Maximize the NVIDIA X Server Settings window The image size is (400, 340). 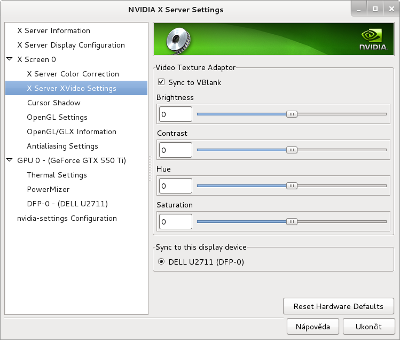point(375,9)
